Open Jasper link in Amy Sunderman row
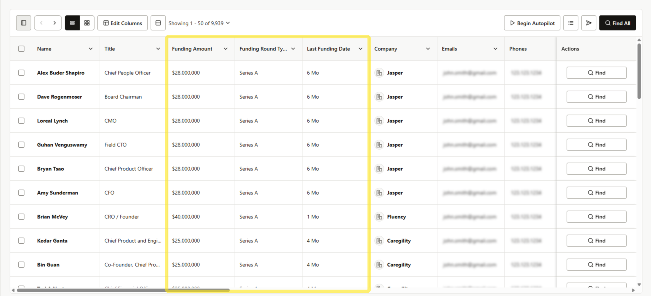The image size is (651, 296). (395, 193)
